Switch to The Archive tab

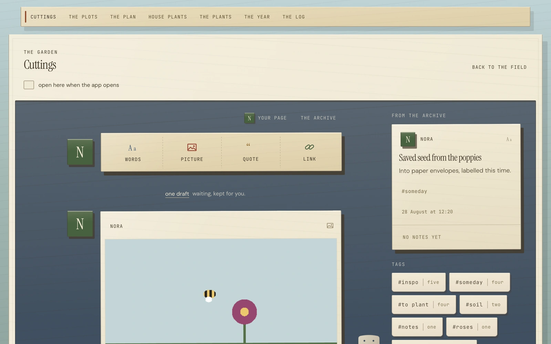(318, 118)
